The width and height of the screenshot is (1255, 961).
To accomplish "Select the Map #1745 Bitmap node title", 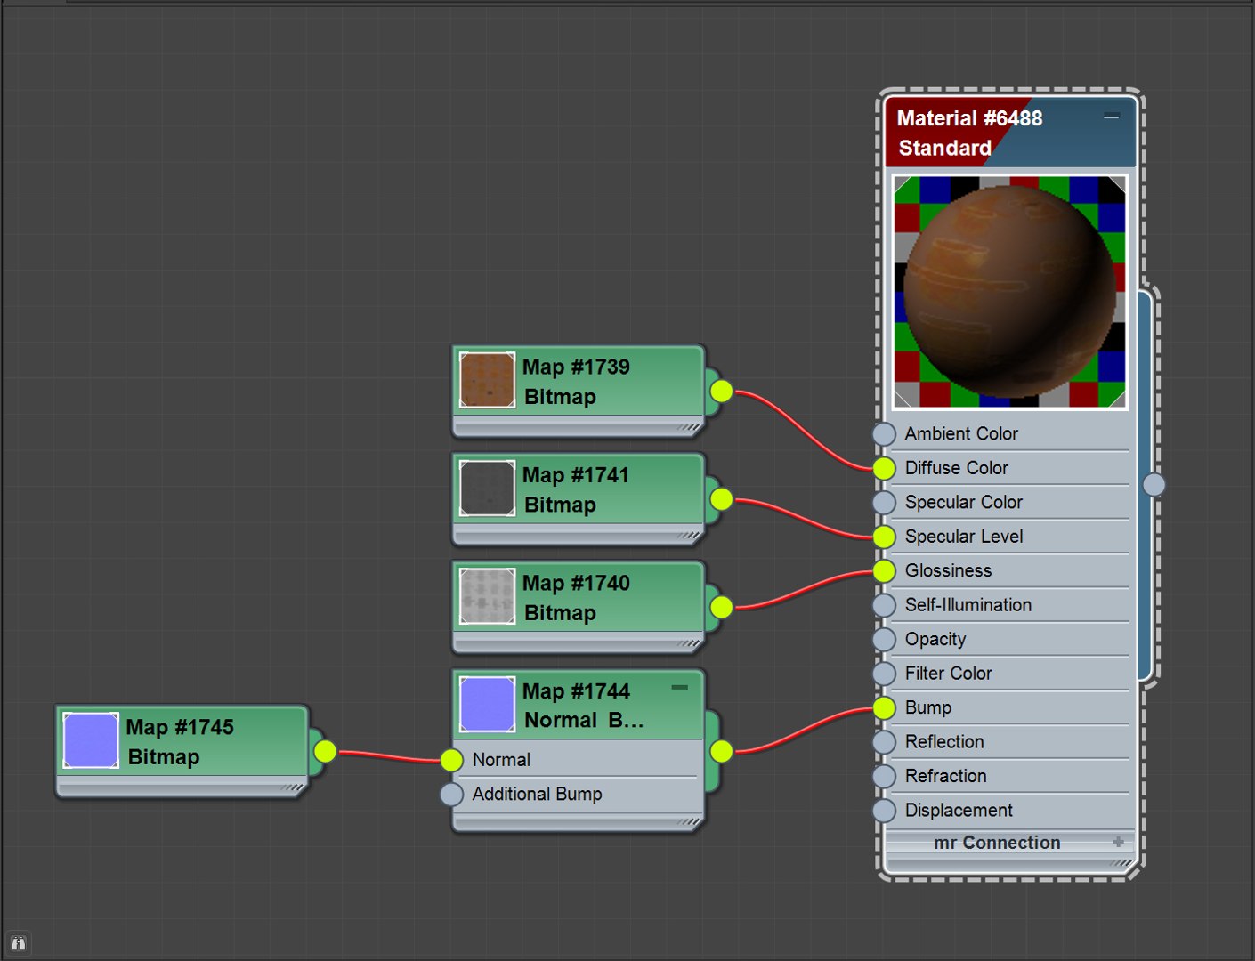I will [x=181, y=742].
